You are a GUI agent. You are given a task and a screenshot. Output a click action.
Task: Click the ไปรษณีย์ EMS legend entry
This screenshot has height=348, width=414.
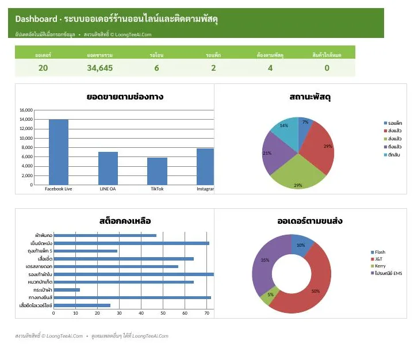coord(386,273)
